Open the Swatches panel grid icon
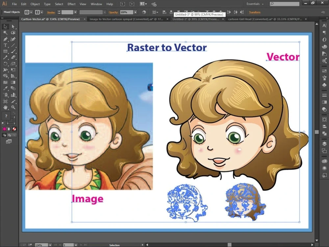329x247 pixels. click(324, 71)
